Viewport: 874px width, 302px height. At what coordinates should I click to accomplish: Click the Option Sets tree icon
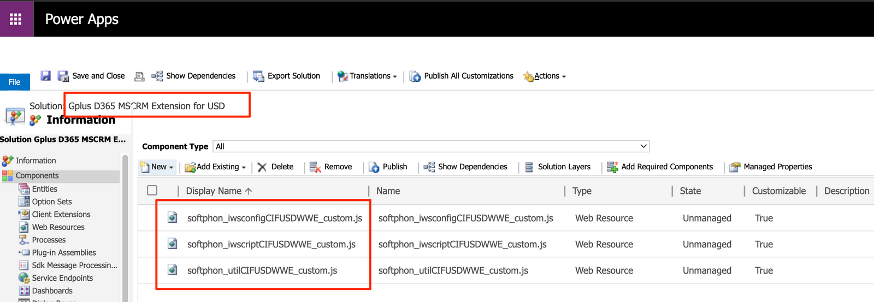pos(24,202)
